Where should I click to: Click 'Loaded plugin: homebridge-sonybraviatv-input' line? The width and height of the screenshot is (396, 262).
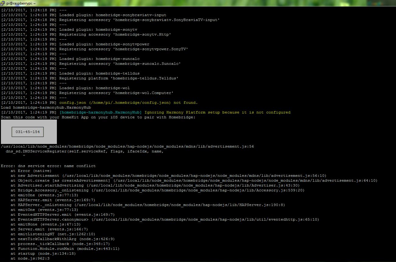coord(113,15)
